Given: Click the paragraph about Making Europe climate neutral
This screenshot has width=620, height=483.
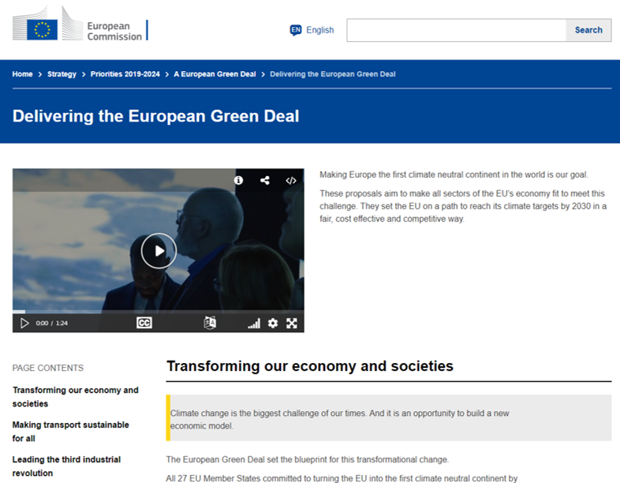Looking at the screenshot, I should point(454,174).
